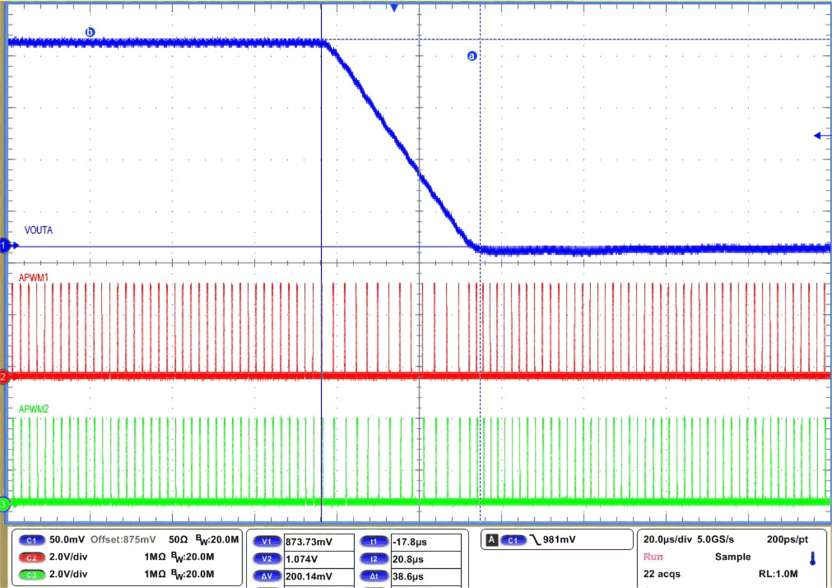Click the trigger A badge
The image size is (832, 588).
coord(492,540)
